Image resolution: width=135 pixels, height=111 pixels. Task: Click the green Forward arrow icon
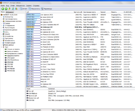click(x=6, y=9)
